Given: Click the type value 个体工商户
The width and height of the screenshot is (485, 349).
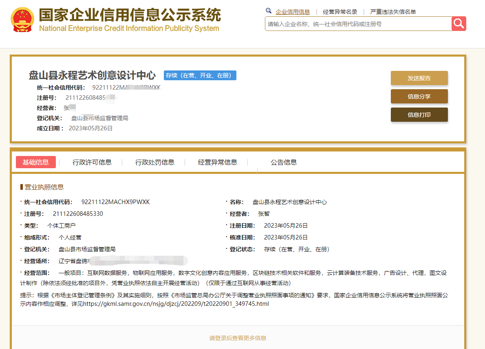Looking at the screenshot, I should coord(61,226).
